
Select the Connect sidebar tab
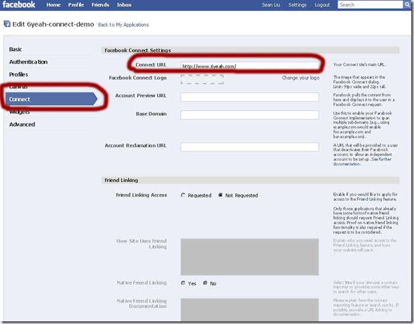[x=52, y=99]
